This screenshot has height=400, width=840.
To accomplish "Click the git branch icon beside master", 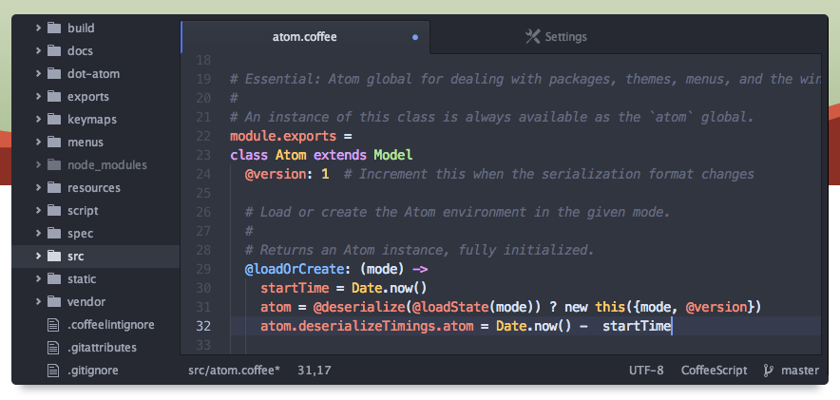I will pyautogui.click(x=767, y=370).
